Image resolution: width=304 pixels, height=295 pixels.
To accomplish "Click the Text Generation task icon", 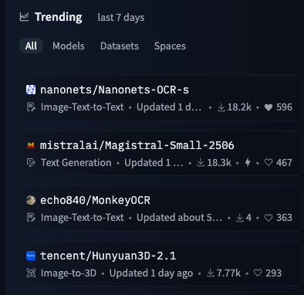I will point(31,163).
